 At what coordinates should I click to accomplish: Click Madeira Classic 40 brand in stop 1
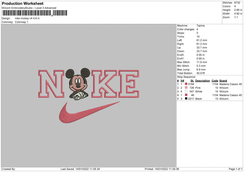point(231,84)
